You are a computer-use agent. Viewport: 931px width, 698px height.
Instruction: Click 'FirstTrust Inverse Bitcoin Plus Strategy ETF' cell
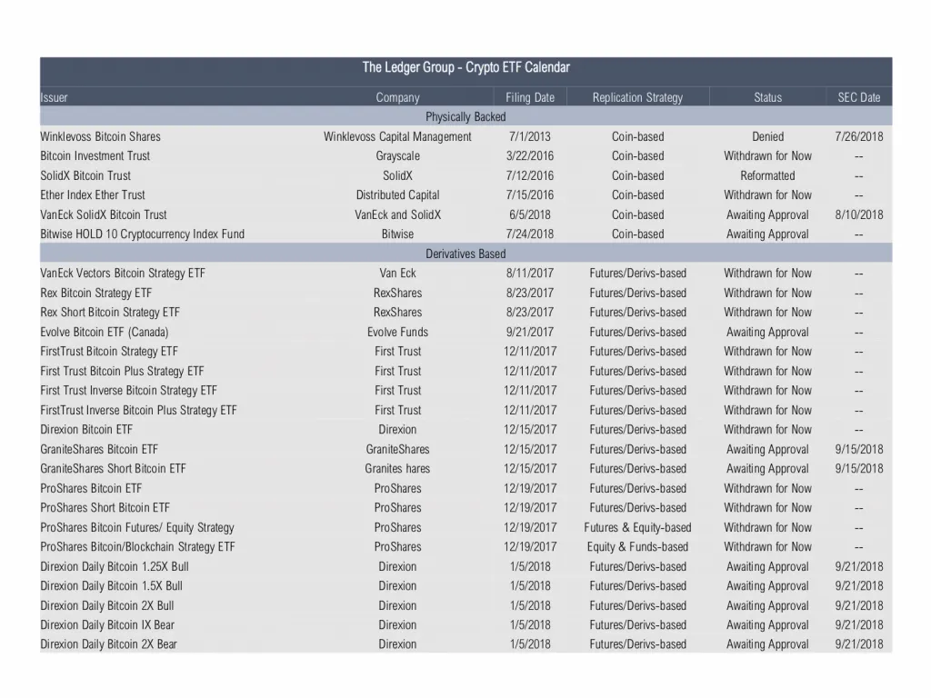click(138, 411)
